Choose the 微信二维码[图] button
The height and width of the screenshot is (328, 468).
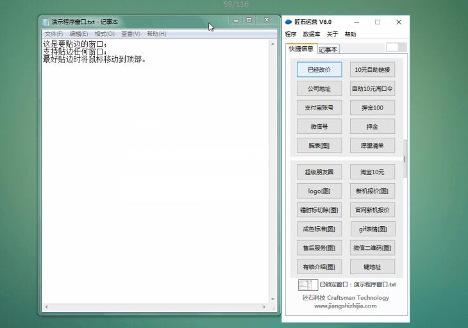point(372,247)
